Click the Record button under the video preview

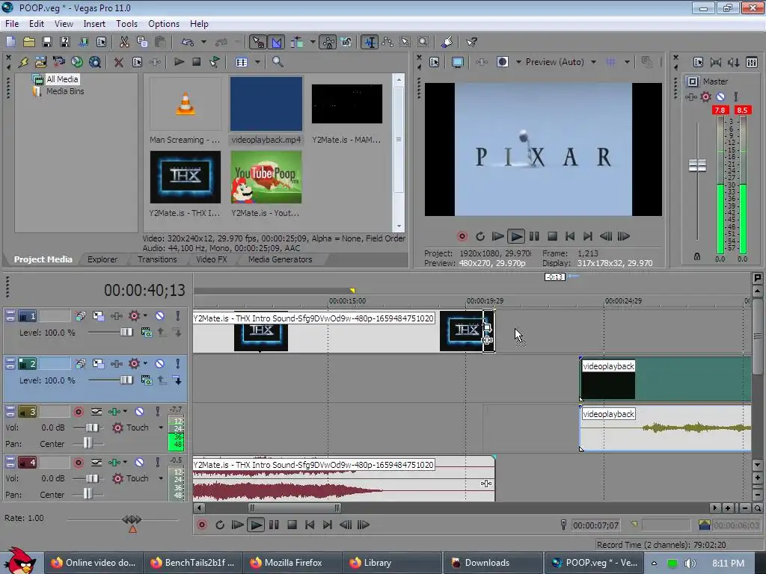(462, 236)
